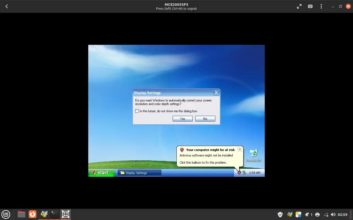
Task: Open notifications bell tray icon
Action: coord(307,215)
